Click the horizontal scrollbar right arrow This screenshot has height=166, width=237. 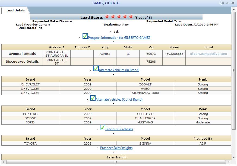click(x=229, y=162)
